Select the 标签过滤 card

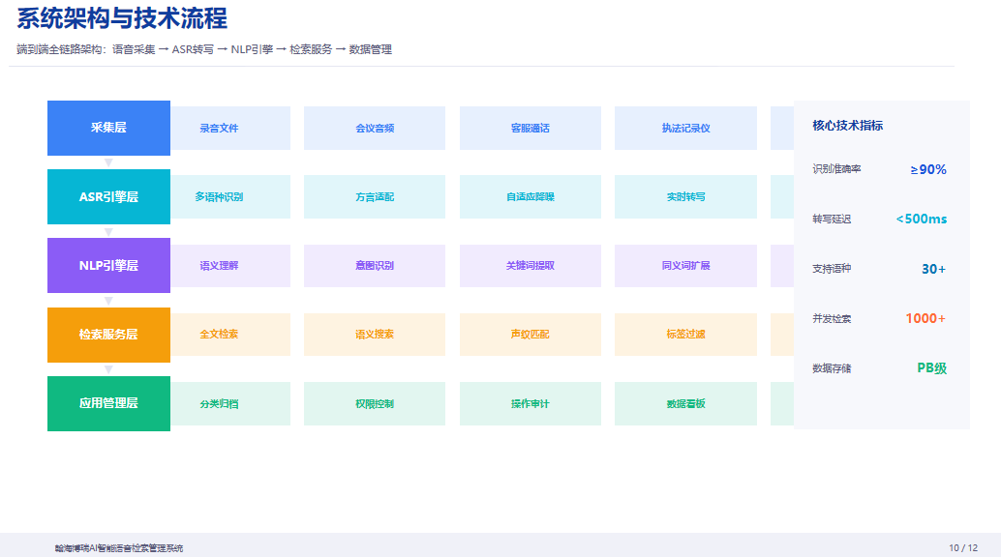pos(685,335)
